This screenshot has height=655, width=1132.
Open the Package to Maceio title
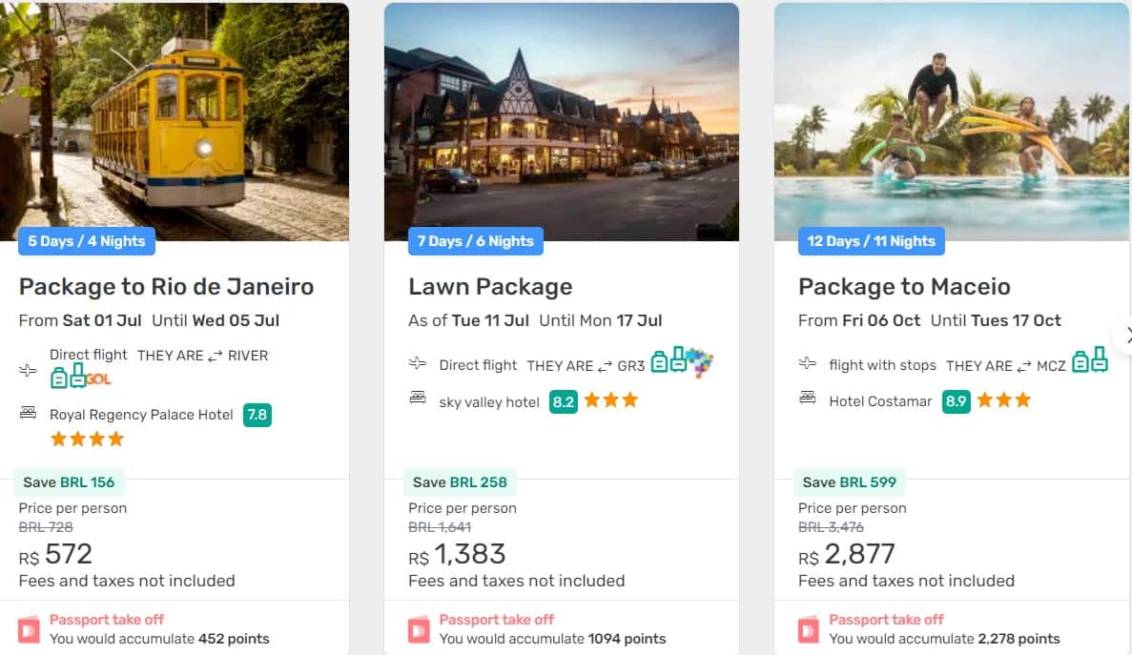coord(903,286)
